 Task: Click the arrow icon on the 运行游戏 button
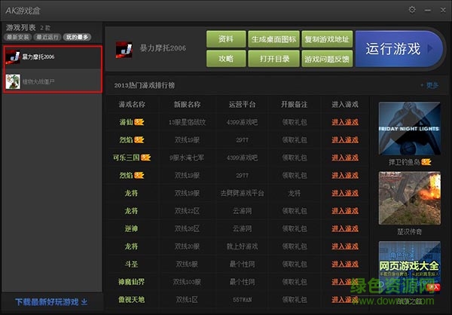click(430, 48)
